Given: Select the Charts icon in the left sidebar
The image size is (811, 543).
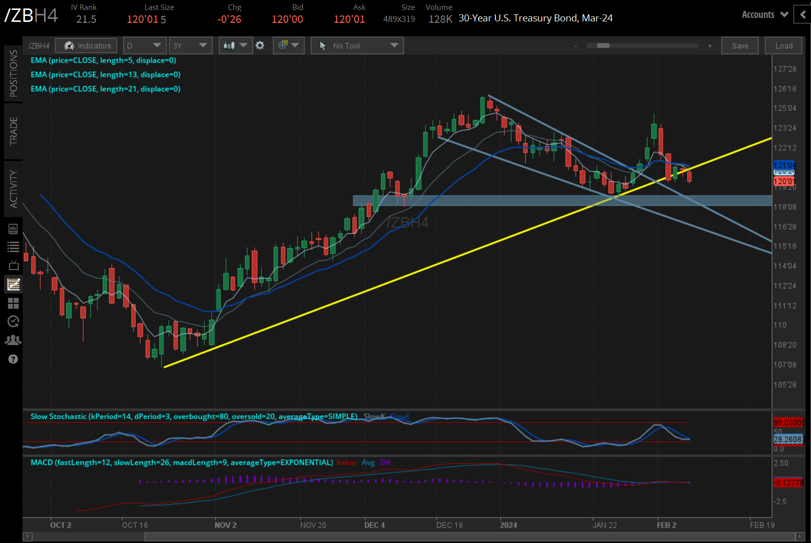Looking at the screenshot, I should (x=13, y=284).
